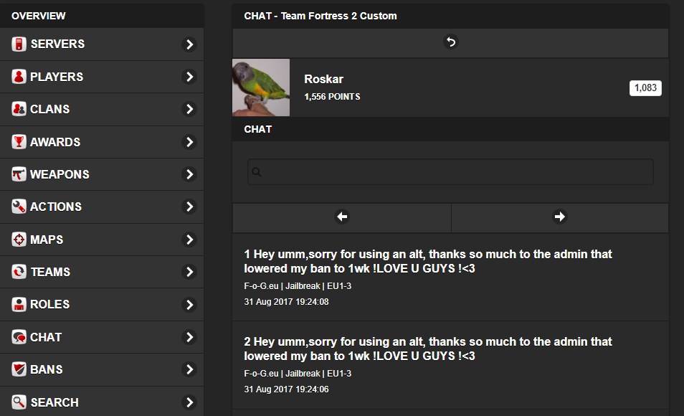Screen dimensions: 684x416
Task: Open Roskar's parrot avatar thumbnail
Action: coord(261,88)
